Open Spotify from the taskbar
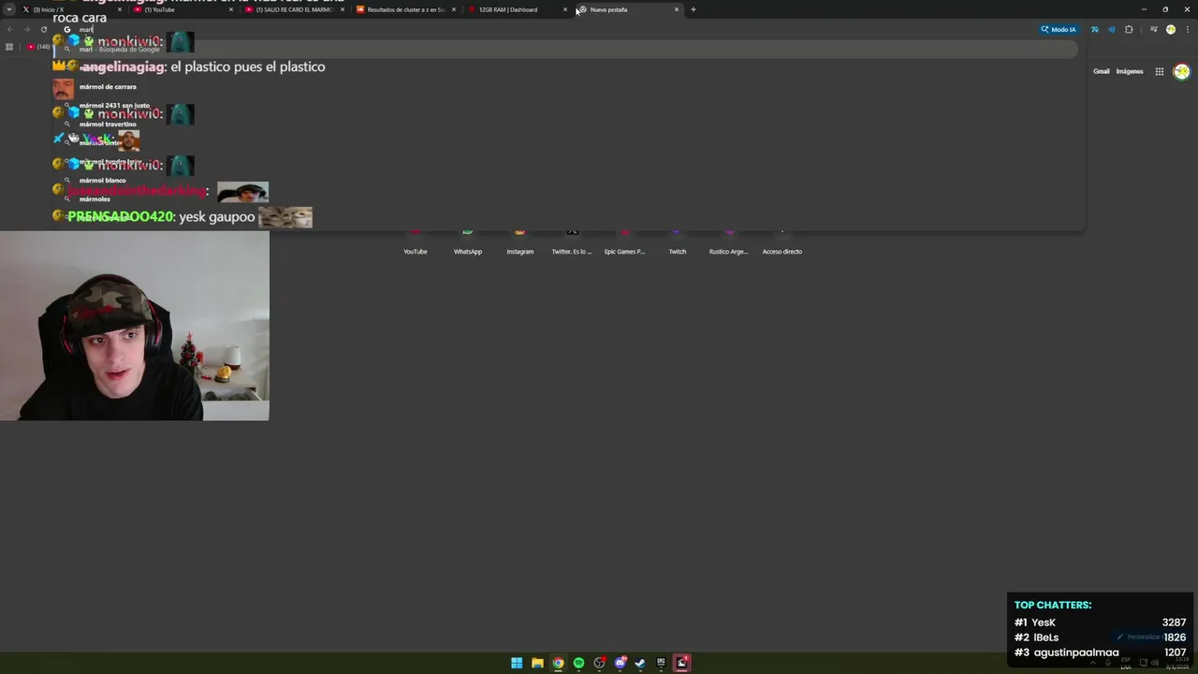 578,663
